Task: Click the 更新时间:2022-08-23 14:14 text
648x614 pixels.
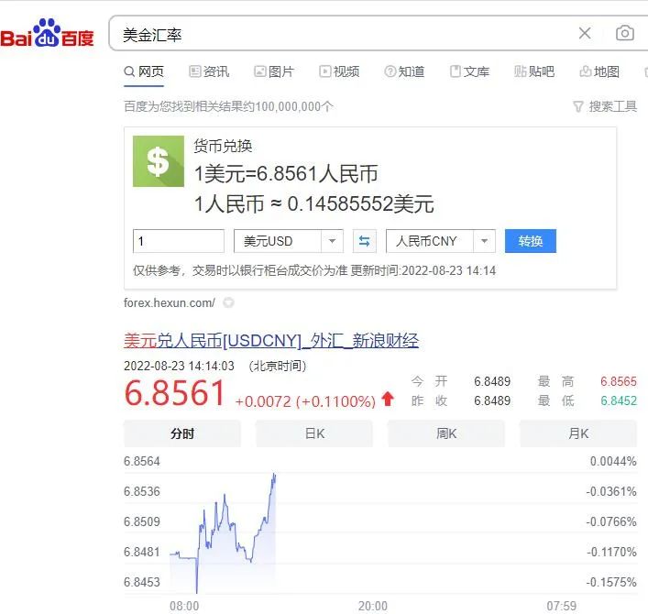Action: point(423,270)
